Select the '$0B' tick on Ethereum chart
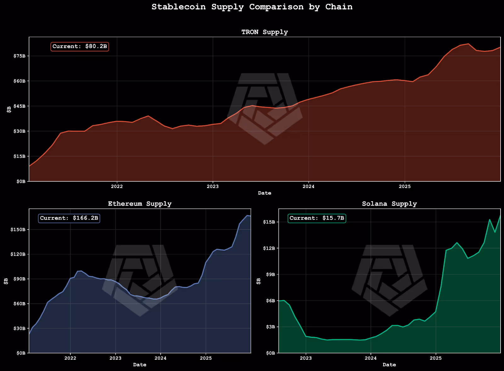504x371 pixels. click(21, 353)
